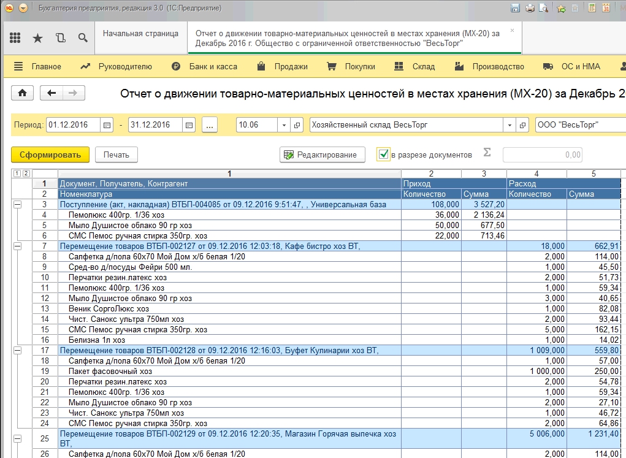The image size is (626, 458).
Task: Click the account field showing 10.06
Action: pos(257,125)
